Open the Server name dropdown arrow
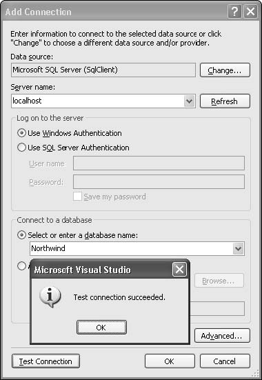This screenshot has width=262, height=380. [x=190, y=101]
